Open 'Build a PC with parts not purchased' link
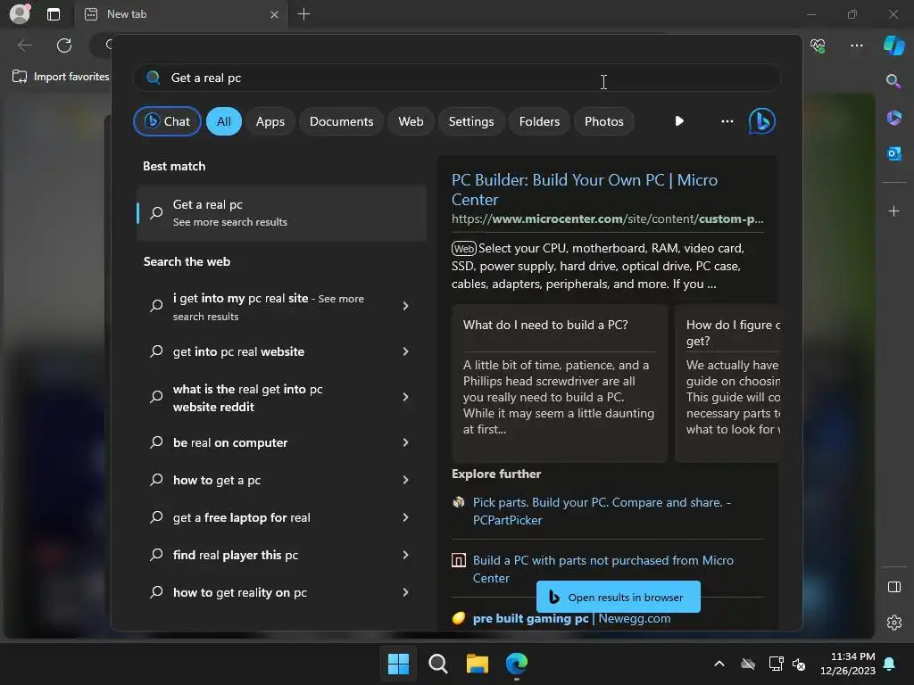 pos(602,569)
